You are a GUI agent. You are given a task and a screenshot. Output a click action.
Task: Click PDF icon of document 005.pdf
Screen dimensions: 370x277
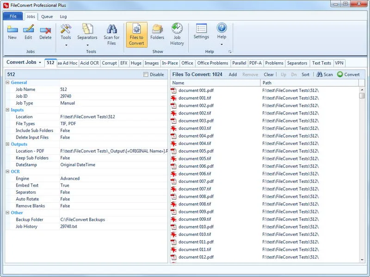pos(174,151)
